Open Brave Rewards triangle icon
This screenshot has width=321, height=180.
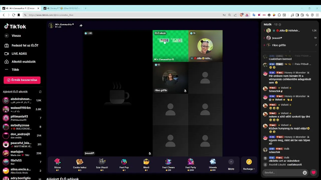[247, 15]
